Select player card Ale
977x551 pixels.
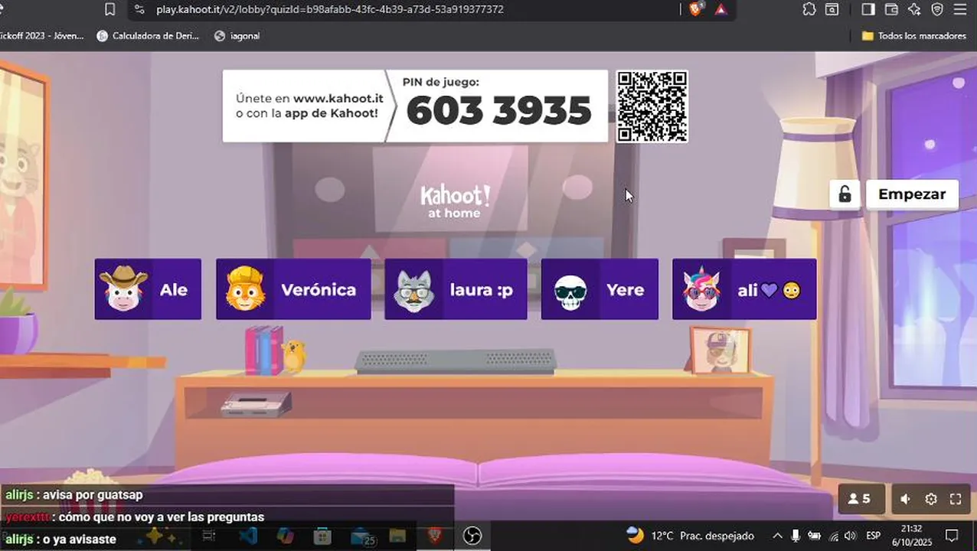148,289
